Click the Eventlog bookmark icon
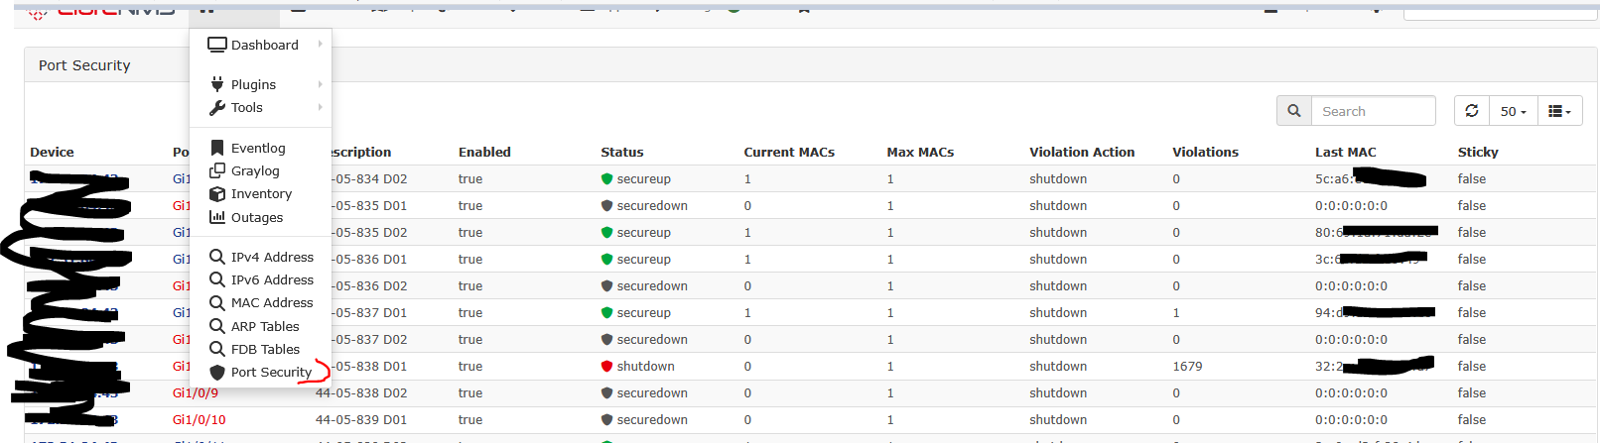This screenshot has width=1600, height=443. (x=217, y=148)
